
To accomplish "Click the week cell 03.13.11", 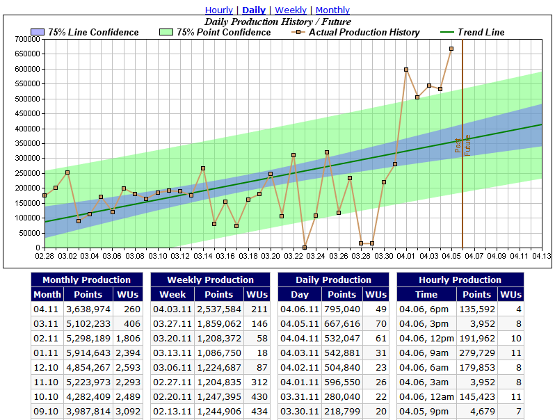I will pos(172,353).
